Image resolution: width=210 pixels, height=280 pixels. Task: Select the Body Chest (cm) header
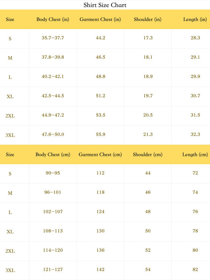click(x=53, y=155)
